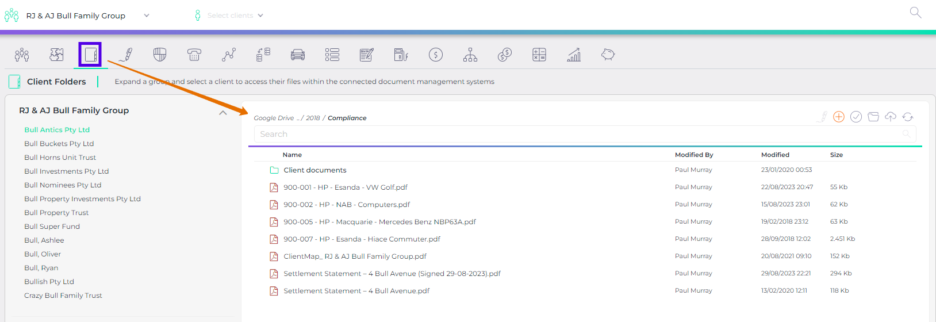936x322 pixels.
Task: Click the Client documents folder icon
Action: click(x=274, y=170)
